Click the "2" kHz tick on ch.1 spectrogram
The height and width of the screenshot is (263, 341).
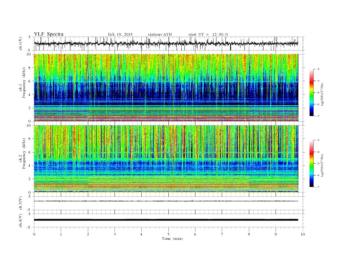click(30, 108)
